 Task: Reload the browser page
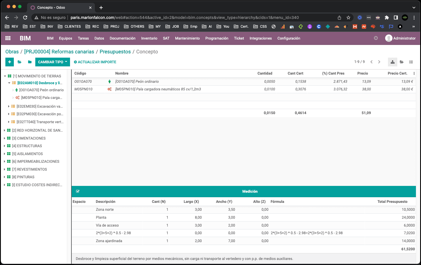pos(25,18)
